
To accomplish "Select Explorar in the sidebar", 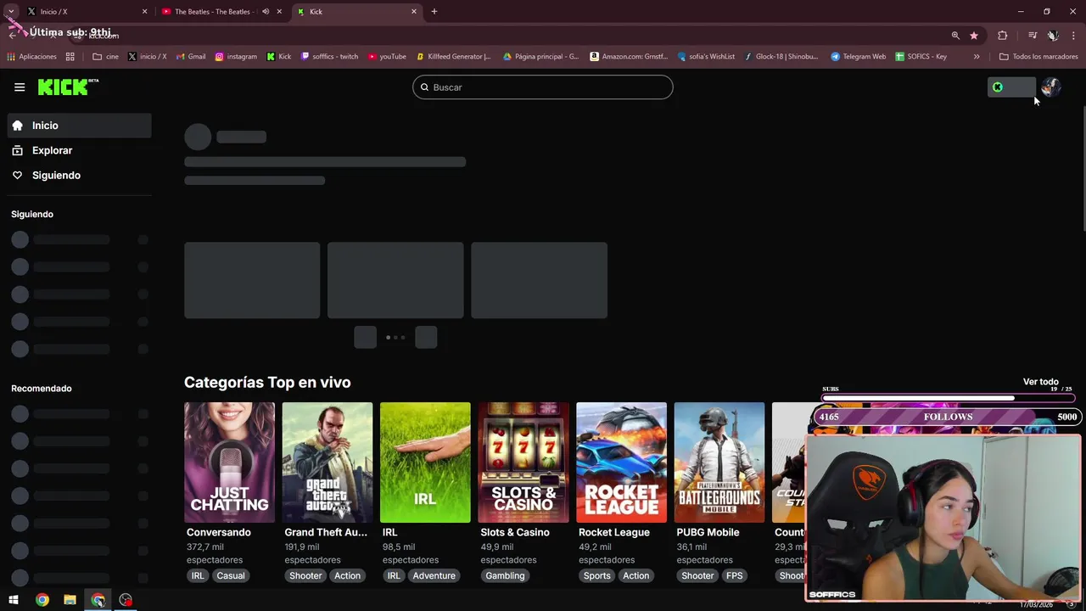I will 80,150.
